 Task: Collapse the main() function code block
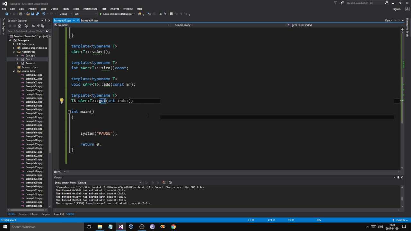69,112
